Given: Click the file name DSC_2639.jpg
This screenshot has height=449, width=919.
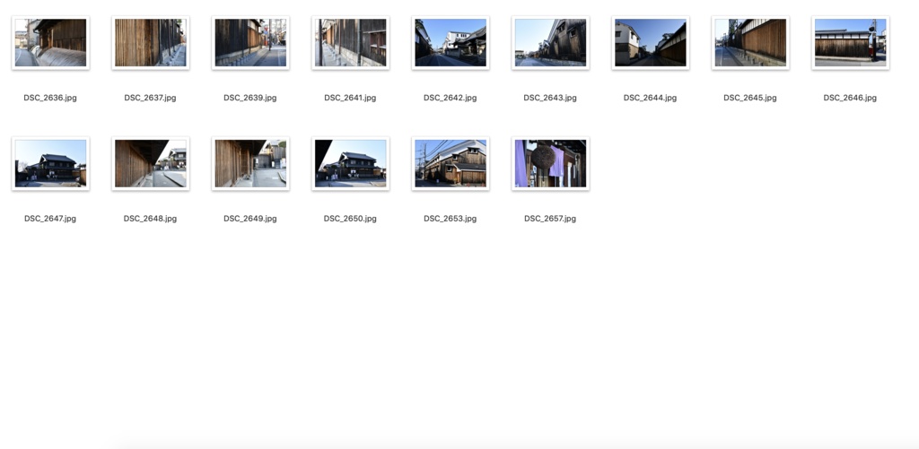Looking at the screenshot, I should point(250,98).
